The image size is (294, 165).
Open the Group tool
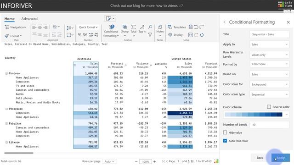coord(124,31)
